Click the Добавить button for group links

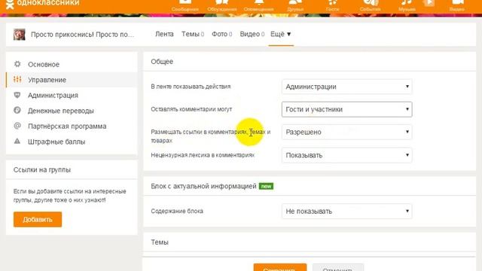point(38,219)
